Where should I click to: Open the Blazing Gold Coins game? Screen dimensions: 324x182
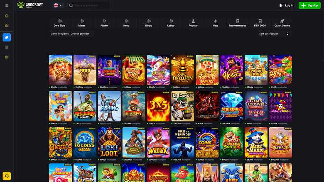point(158,173)
